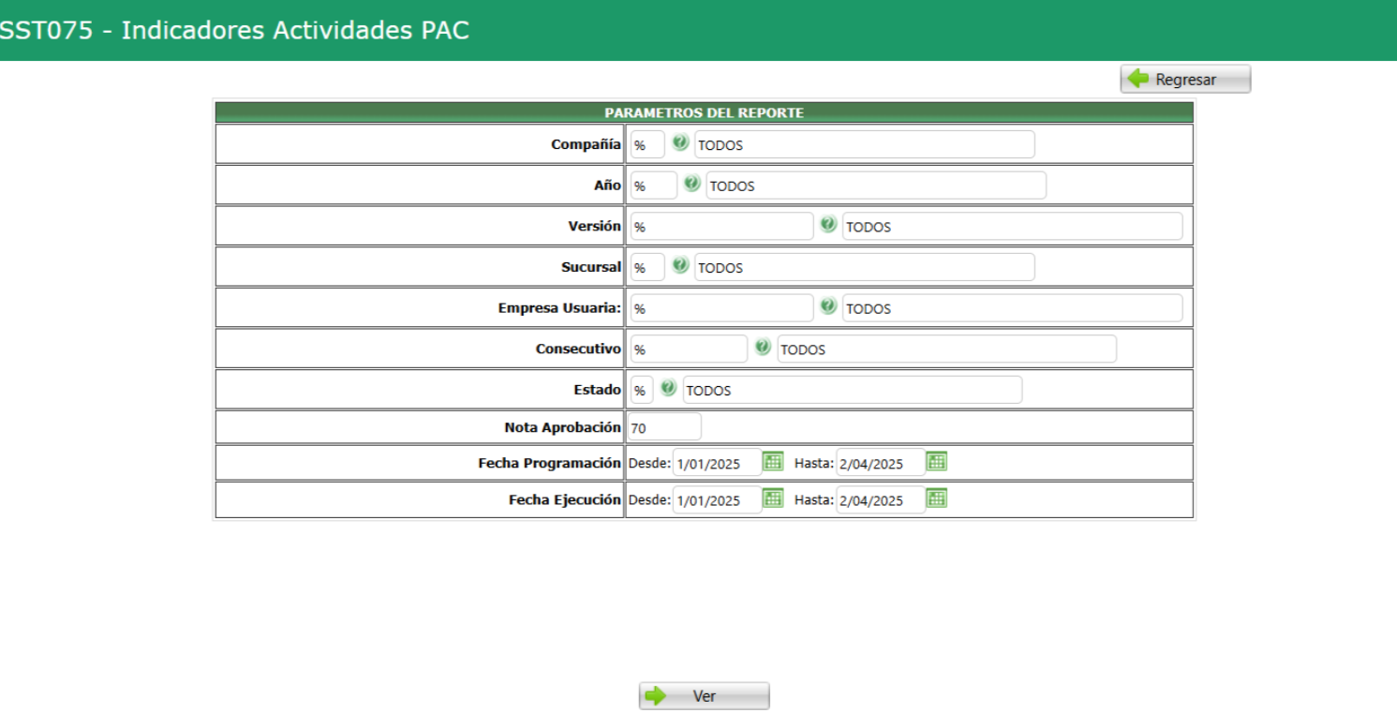Select the Versión TODOS description field
Image resolution: width=1397 pixels, height=728 pixels.
tap(1013, 227)
